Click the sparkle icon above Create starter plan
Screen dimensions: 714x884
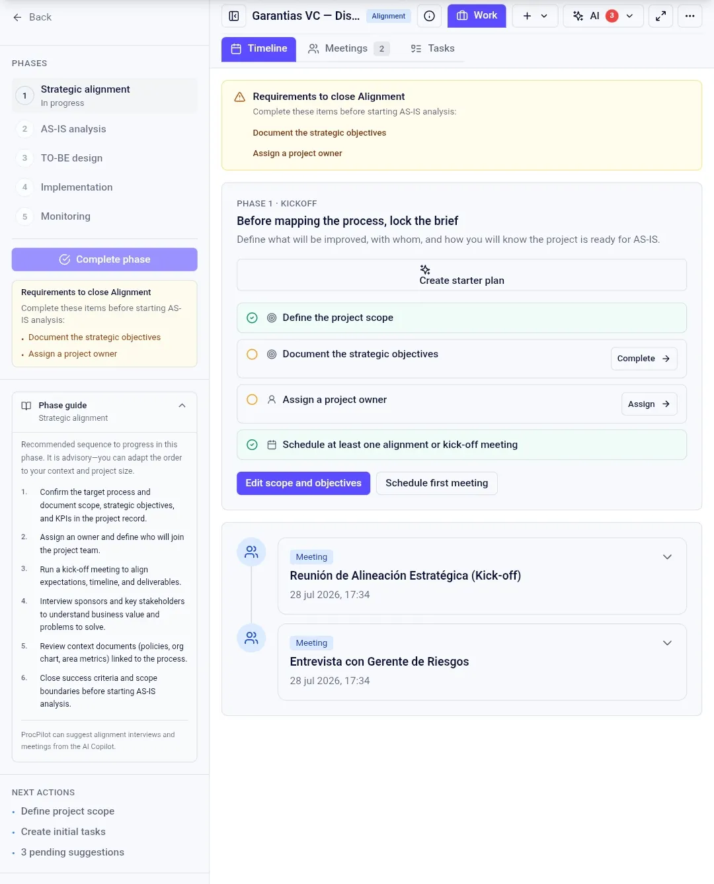pyautogui.click(x=425, y=269)
